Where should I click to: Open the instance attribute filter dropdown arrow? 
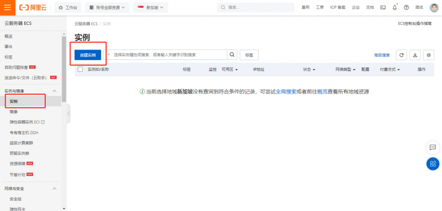(x=108, y=55)
